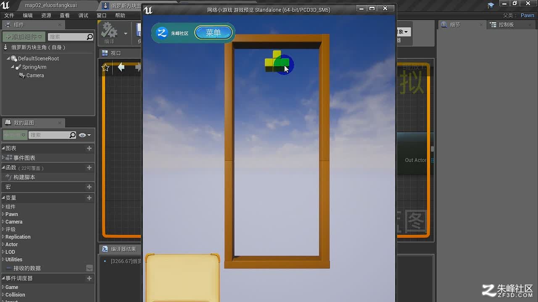This screenshot has width=538, height=302.
Task: Open the compile options dropdown arrow
Action: 125,33
